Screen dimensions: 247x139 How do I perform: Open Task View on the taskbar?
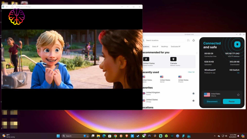tap(93, 136)
